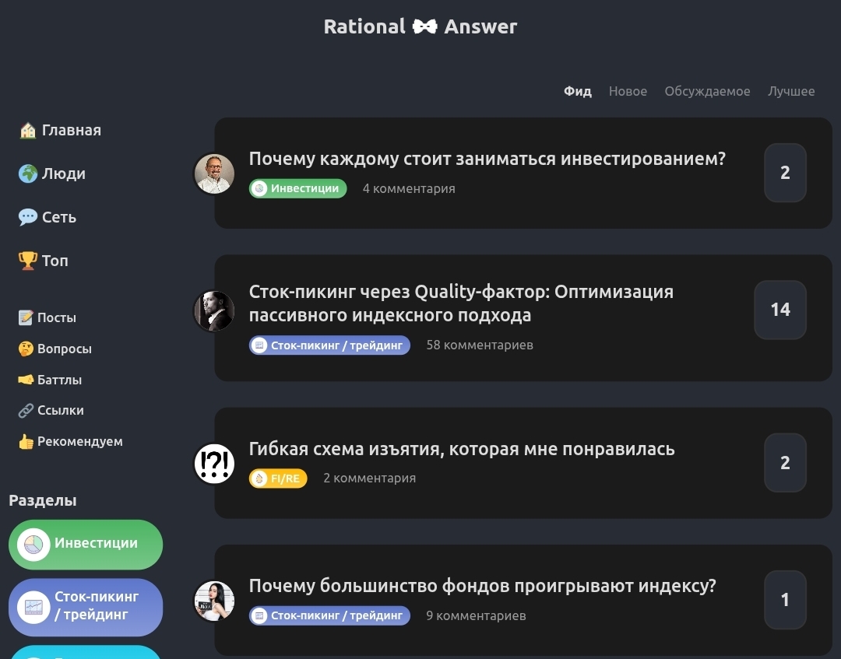This screenshot has height=659, width=841.
Task: Click the thinking face icon beside Вопросы
Action: click(26, 349)
